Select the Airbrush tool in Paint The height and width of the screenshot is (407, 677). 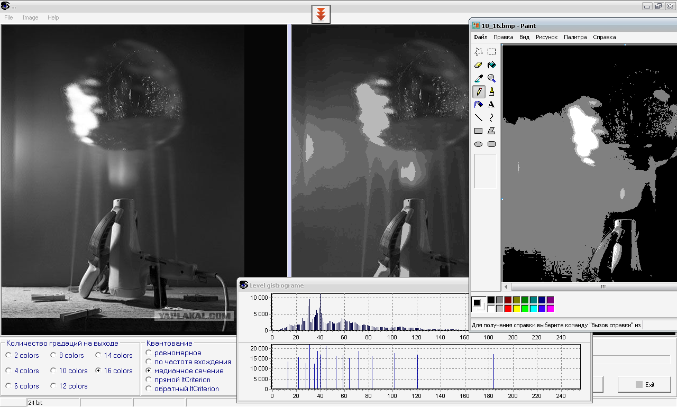[x=478, y=105]
